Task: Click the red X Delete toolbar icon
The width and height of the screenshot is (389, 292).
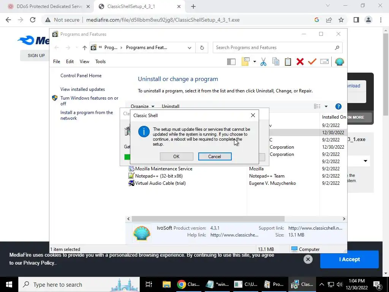Action: coord(300,62)
